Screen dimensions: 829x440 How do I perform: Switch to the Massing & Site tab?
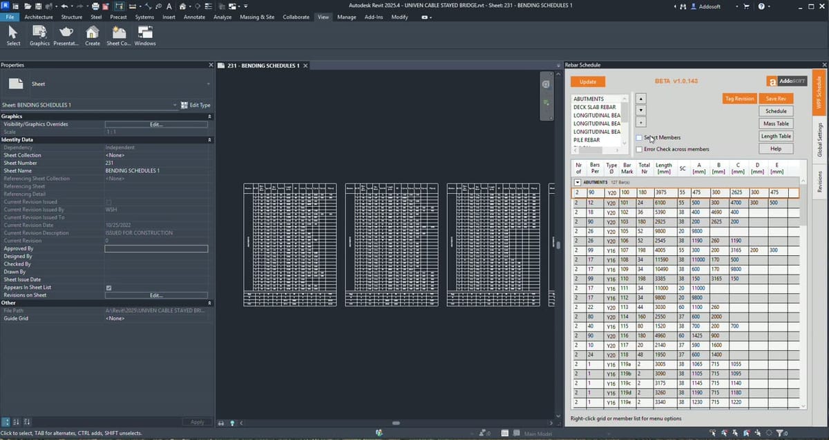(257, 17)
